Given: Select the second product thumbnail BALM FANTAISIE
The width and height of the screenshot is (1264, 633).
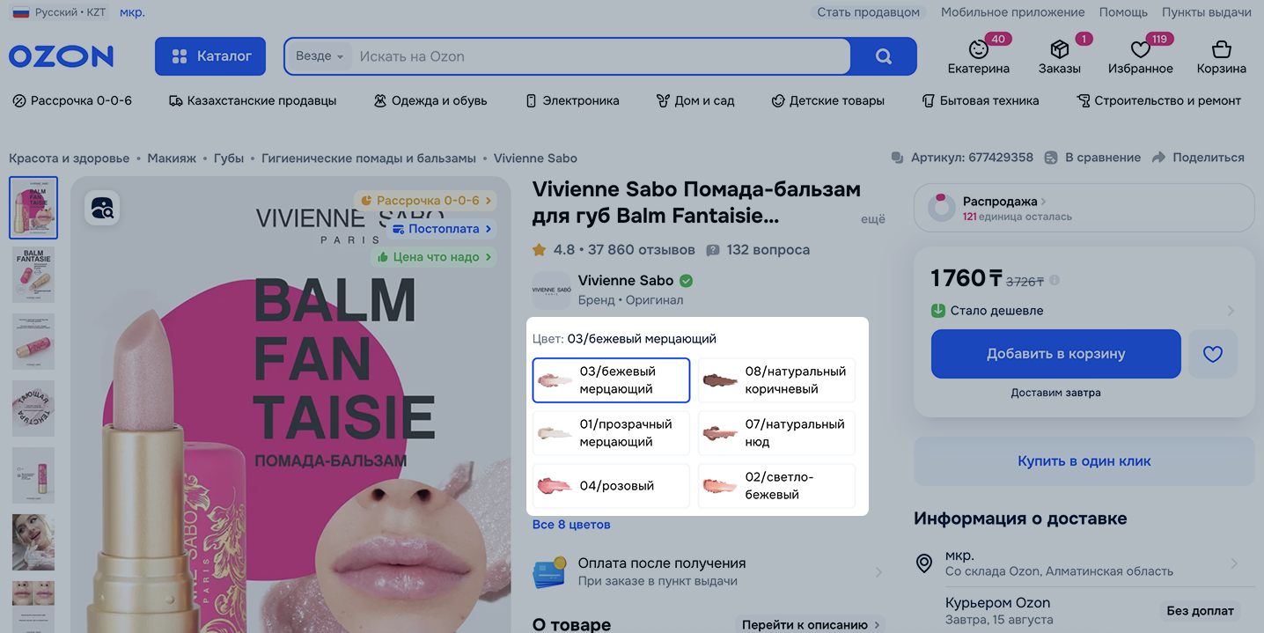Looking at the screenshot, I should pos(33,275).
